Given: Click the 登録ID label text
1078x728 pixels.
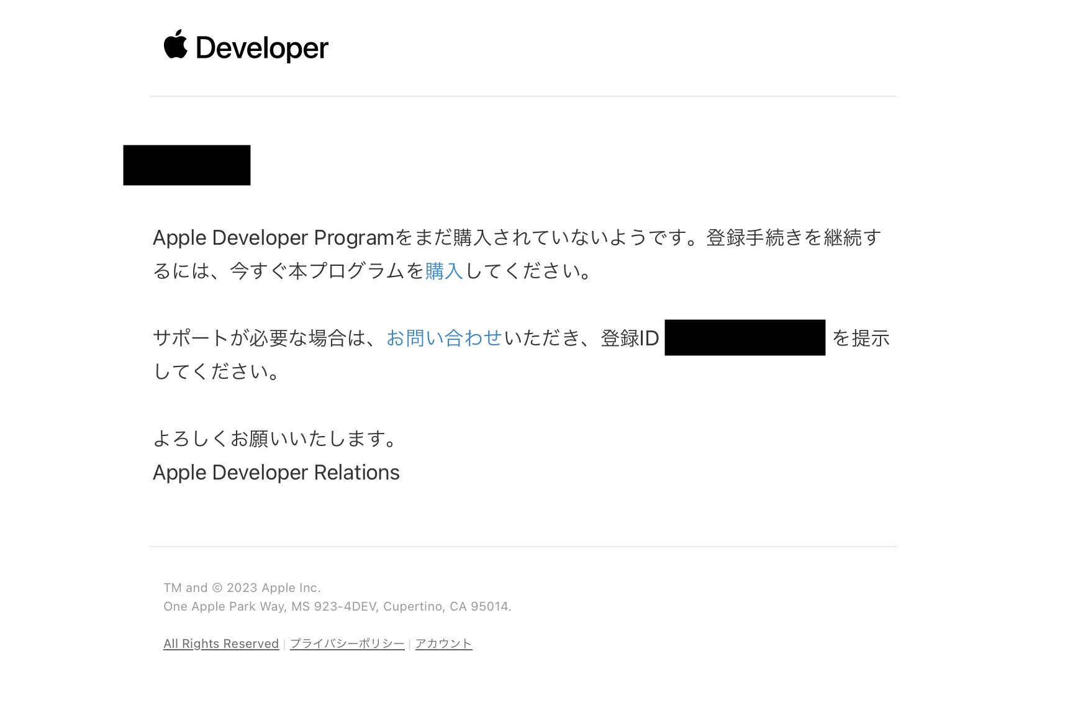Looking at the screenshot, I should (630, 338).
